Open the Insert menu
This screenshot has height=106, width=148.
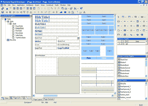(x=37, y=5)
